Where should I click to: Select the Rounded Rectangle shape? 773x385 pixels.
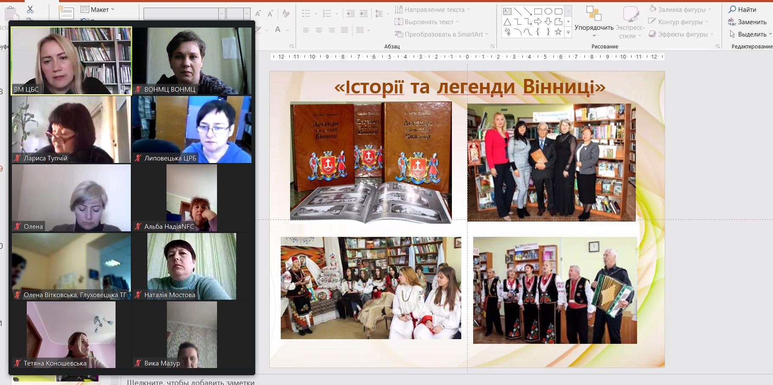[558, 11]
